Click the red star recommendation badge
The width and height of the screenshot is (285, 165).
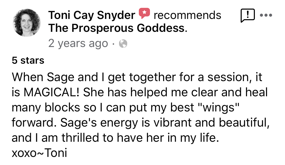(x=144, y=13)
